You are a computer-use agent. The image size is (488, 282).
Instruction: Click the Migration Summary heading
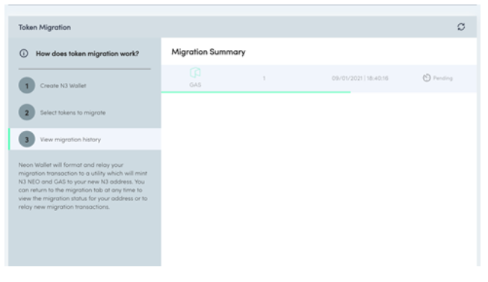(209, 52)
